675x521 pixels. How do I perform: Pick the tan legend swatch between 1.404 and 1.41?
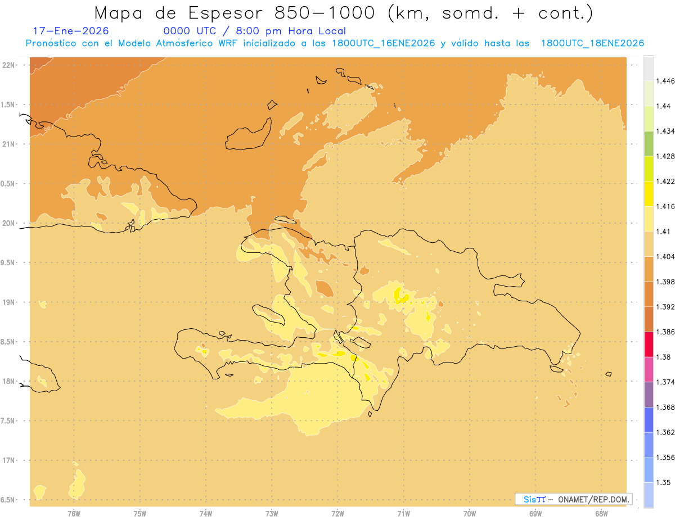(649, 244)
